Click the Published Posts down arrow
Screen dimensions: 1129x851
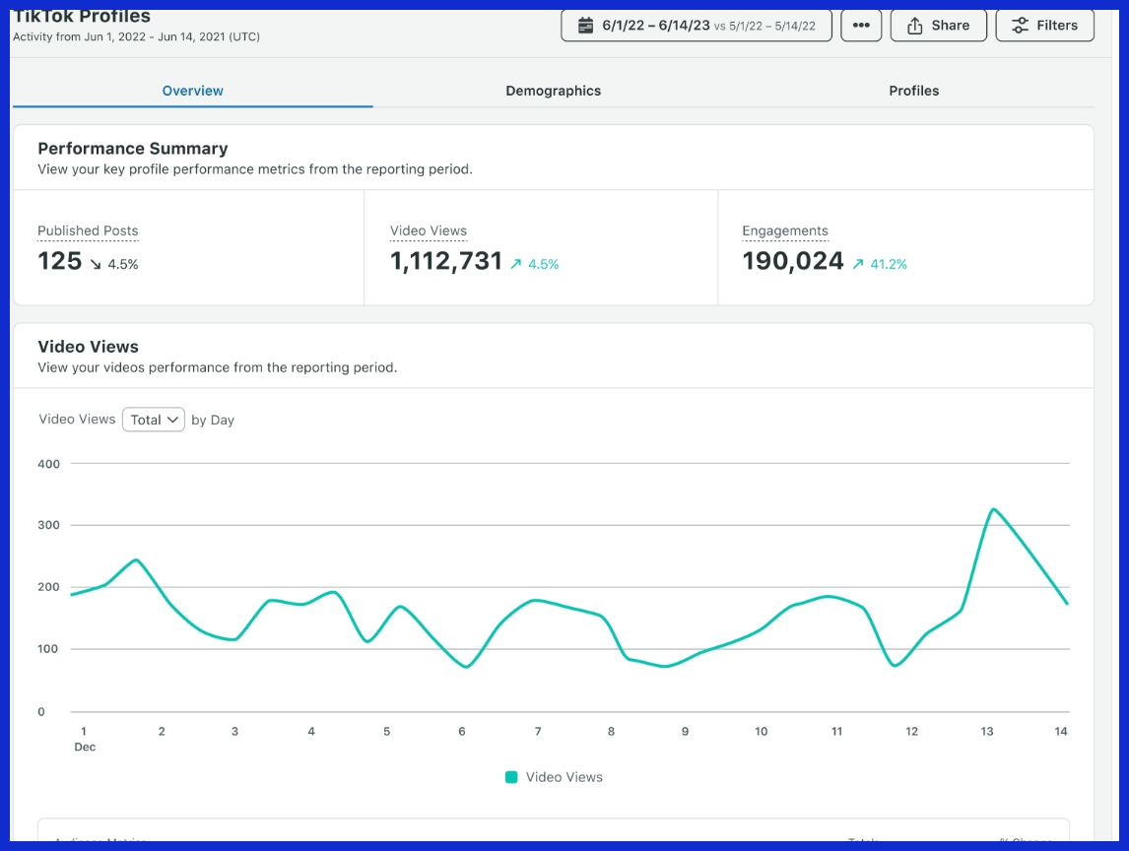click(x=96, y=264)
